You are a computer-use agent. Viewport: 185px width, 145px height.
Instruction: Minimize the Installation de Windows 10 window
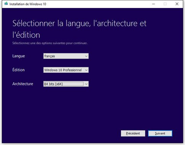pos(153,4)
